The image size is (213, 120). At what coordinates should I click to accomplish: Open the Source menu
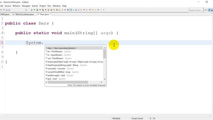click(8, 6)
